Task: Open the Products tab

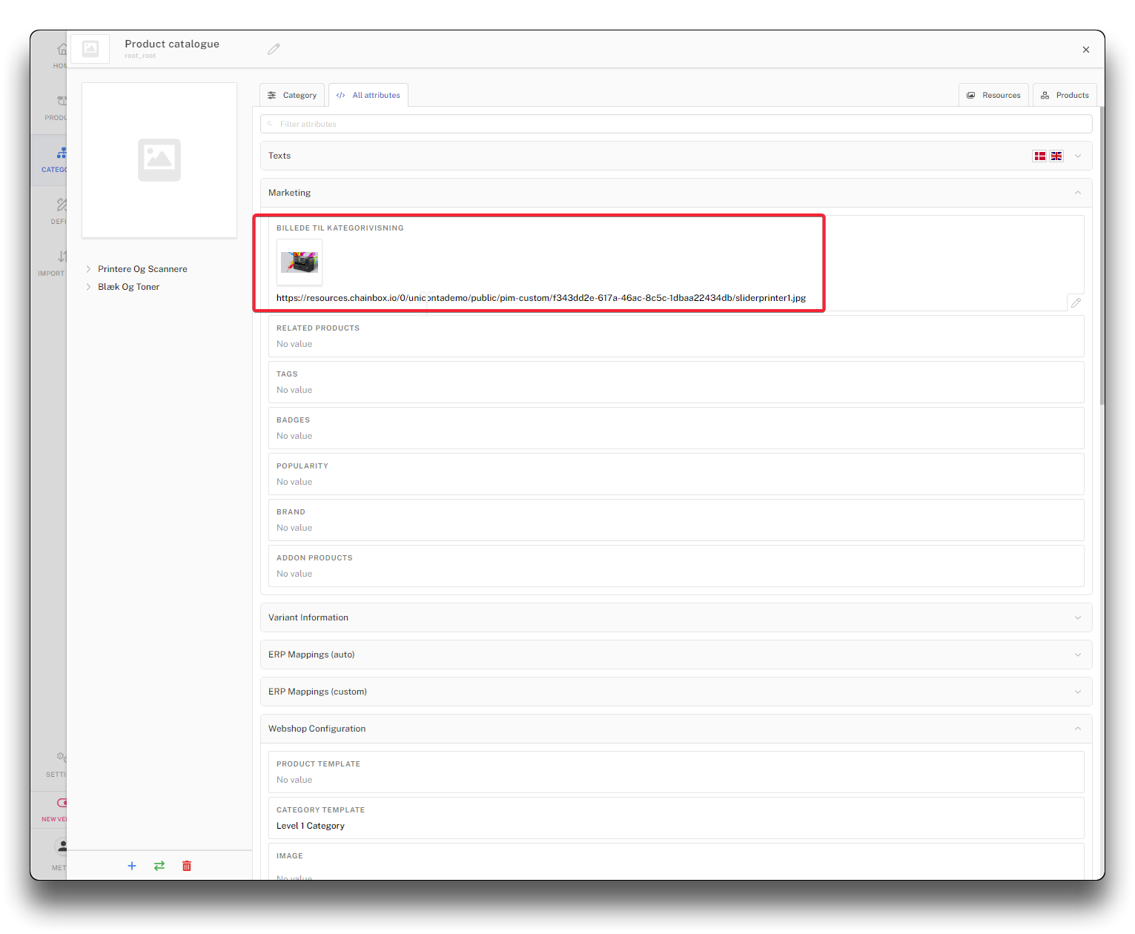Action: point(1065,95)
